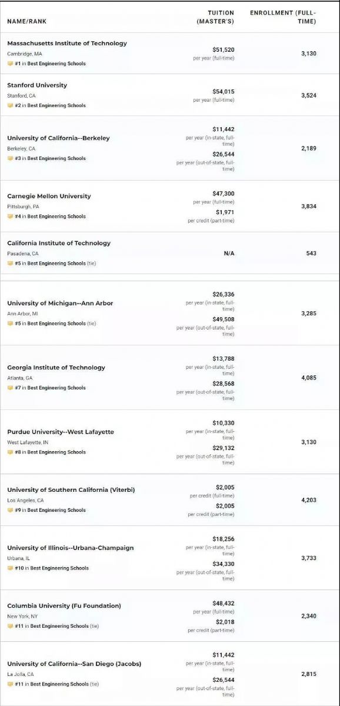Click the badge icon beside Berkeley's #3 ranking
340x706 pixels.
coord(10,158)
